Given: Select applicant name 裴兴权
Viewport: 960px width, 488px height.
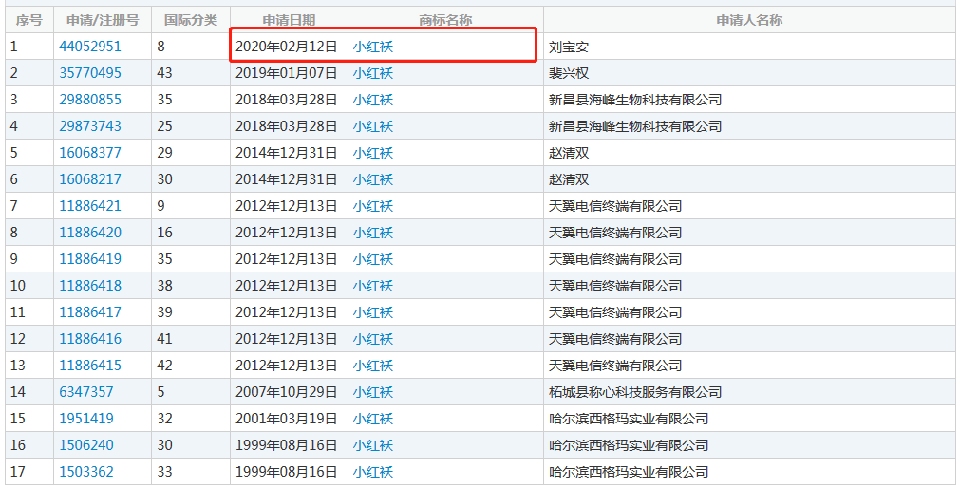Looking at the screenshot, I should [569, 73].
